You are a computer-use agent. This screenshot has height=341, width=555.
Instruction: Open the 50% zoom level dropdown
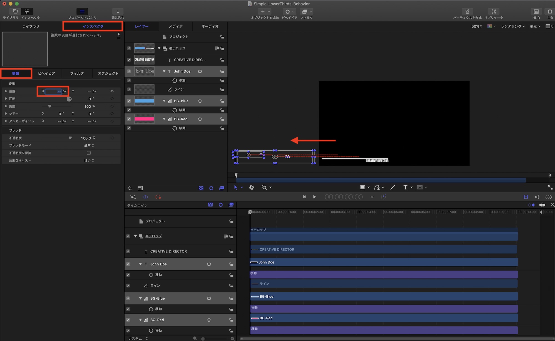476,26
